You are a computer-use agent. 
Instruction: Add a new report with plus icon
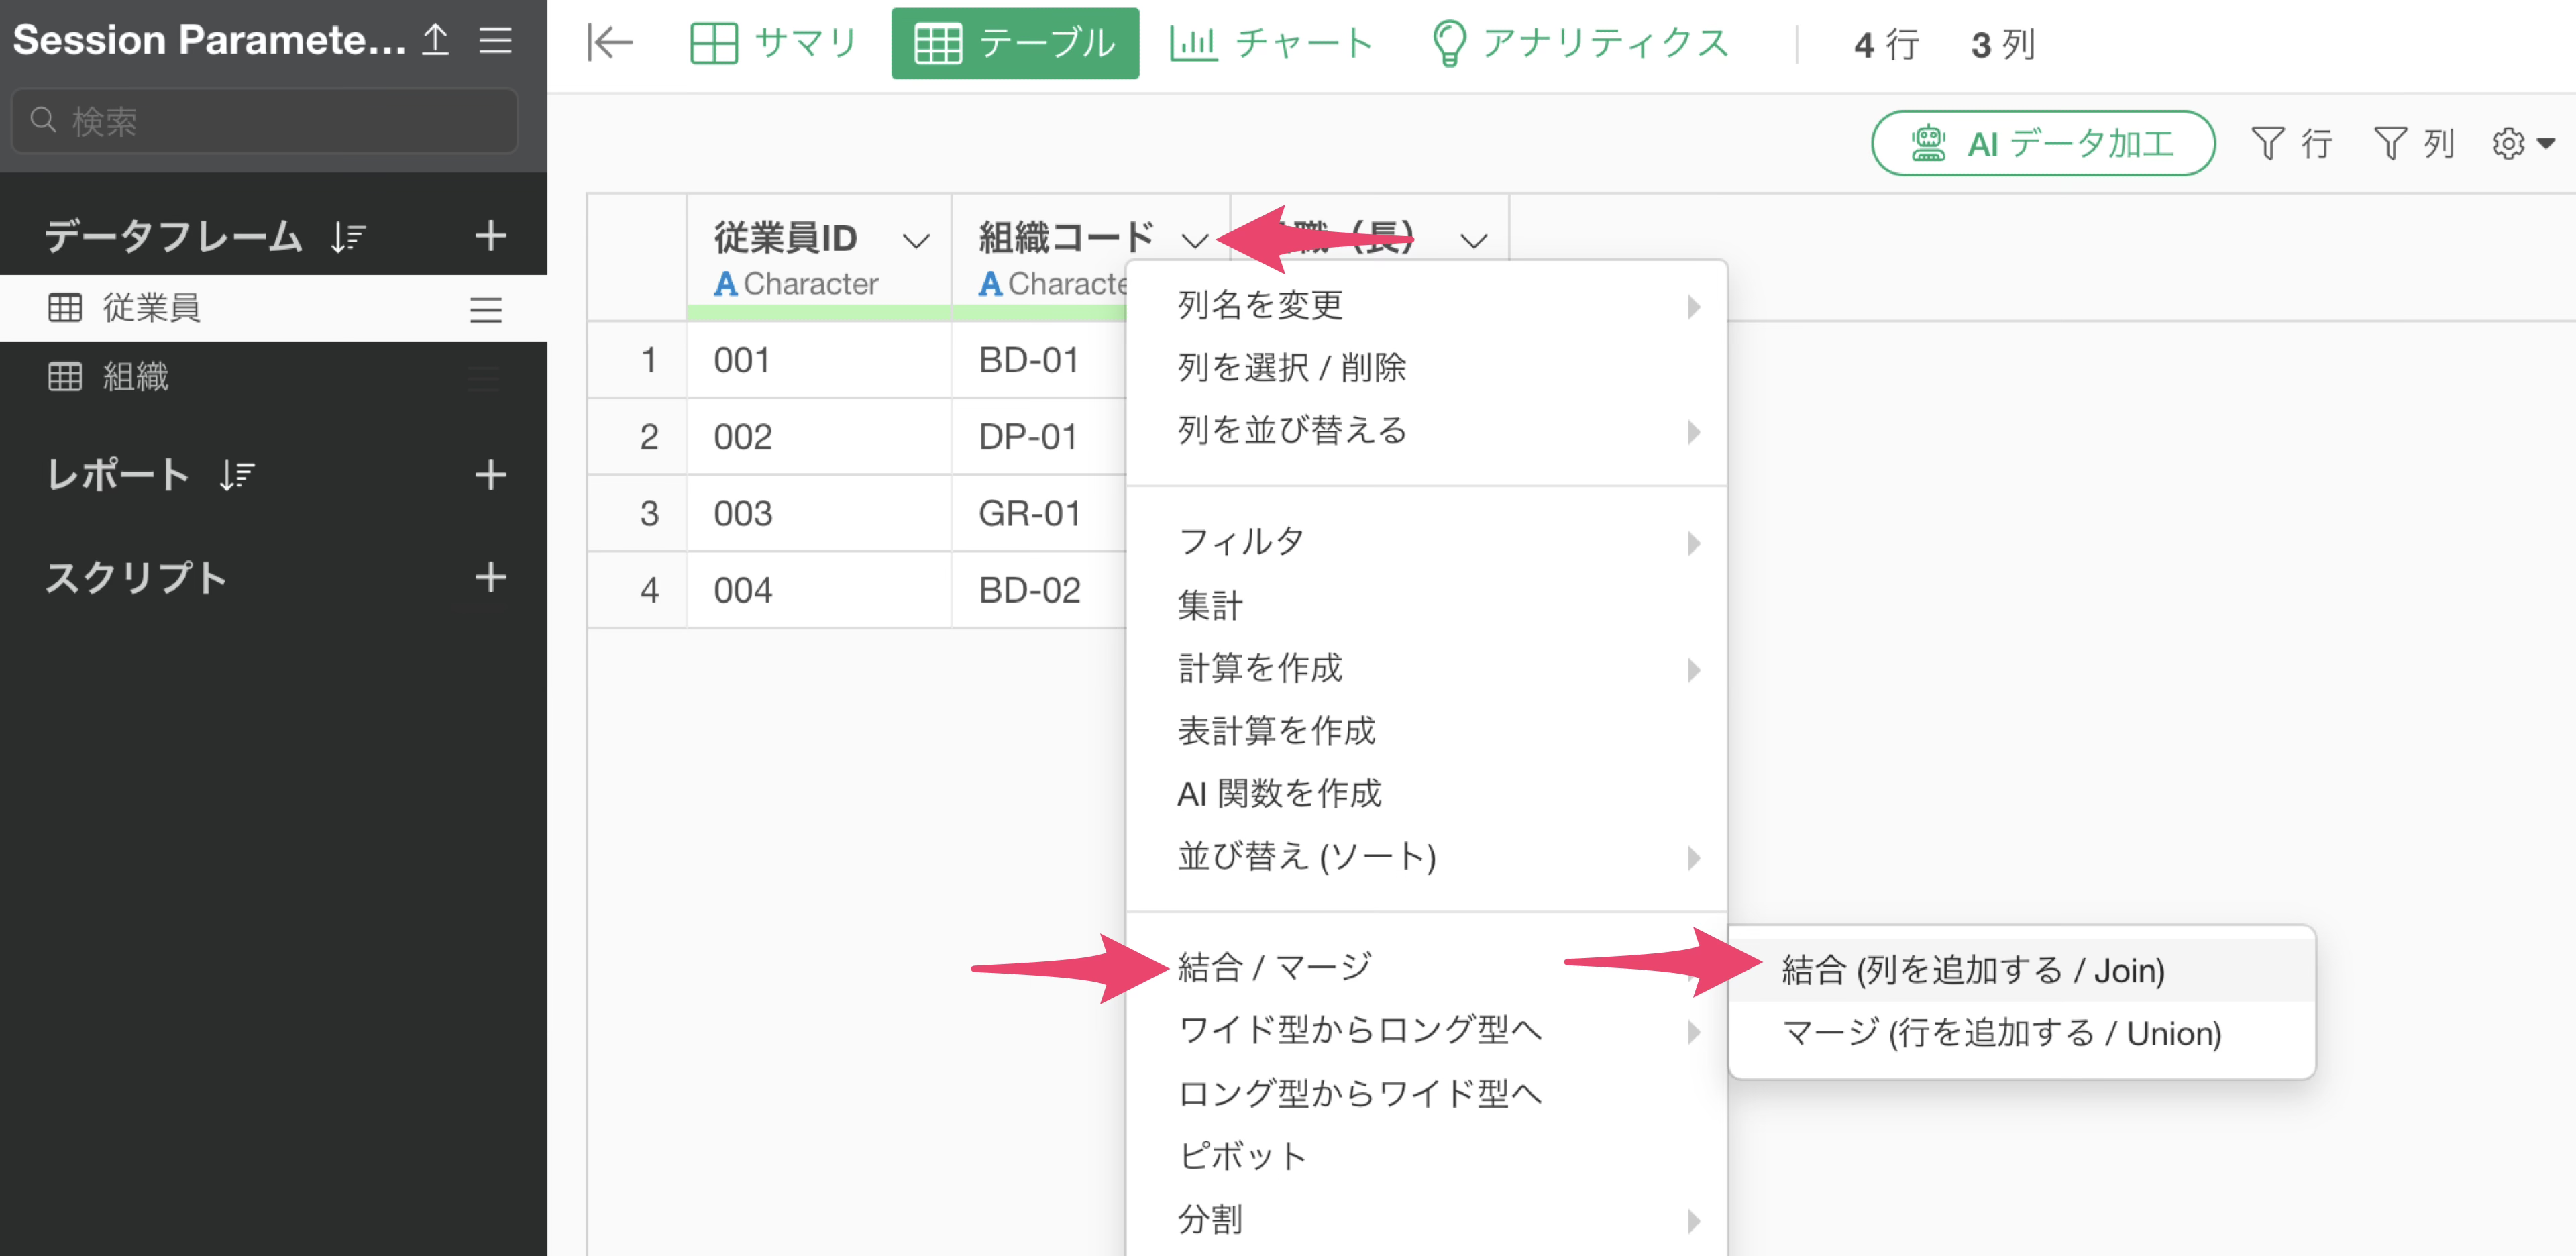tap(490, 474)
